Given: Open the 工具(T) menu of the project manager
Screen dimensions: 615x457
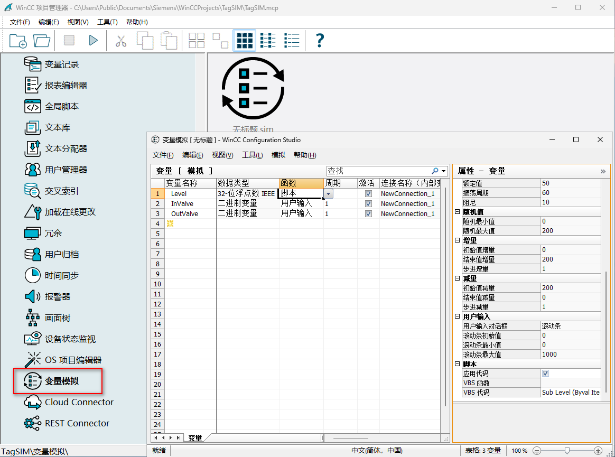Looking at the screenshot, I should point(107,22).
